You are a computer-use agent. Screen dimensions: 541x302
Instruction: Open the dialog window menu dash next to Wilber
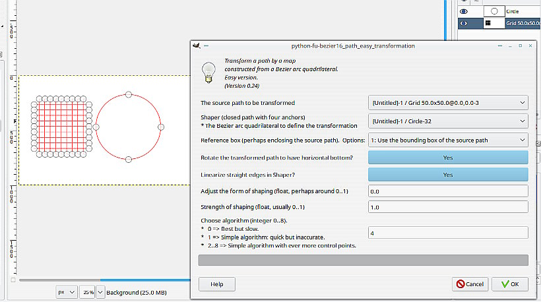pos(206,45)
